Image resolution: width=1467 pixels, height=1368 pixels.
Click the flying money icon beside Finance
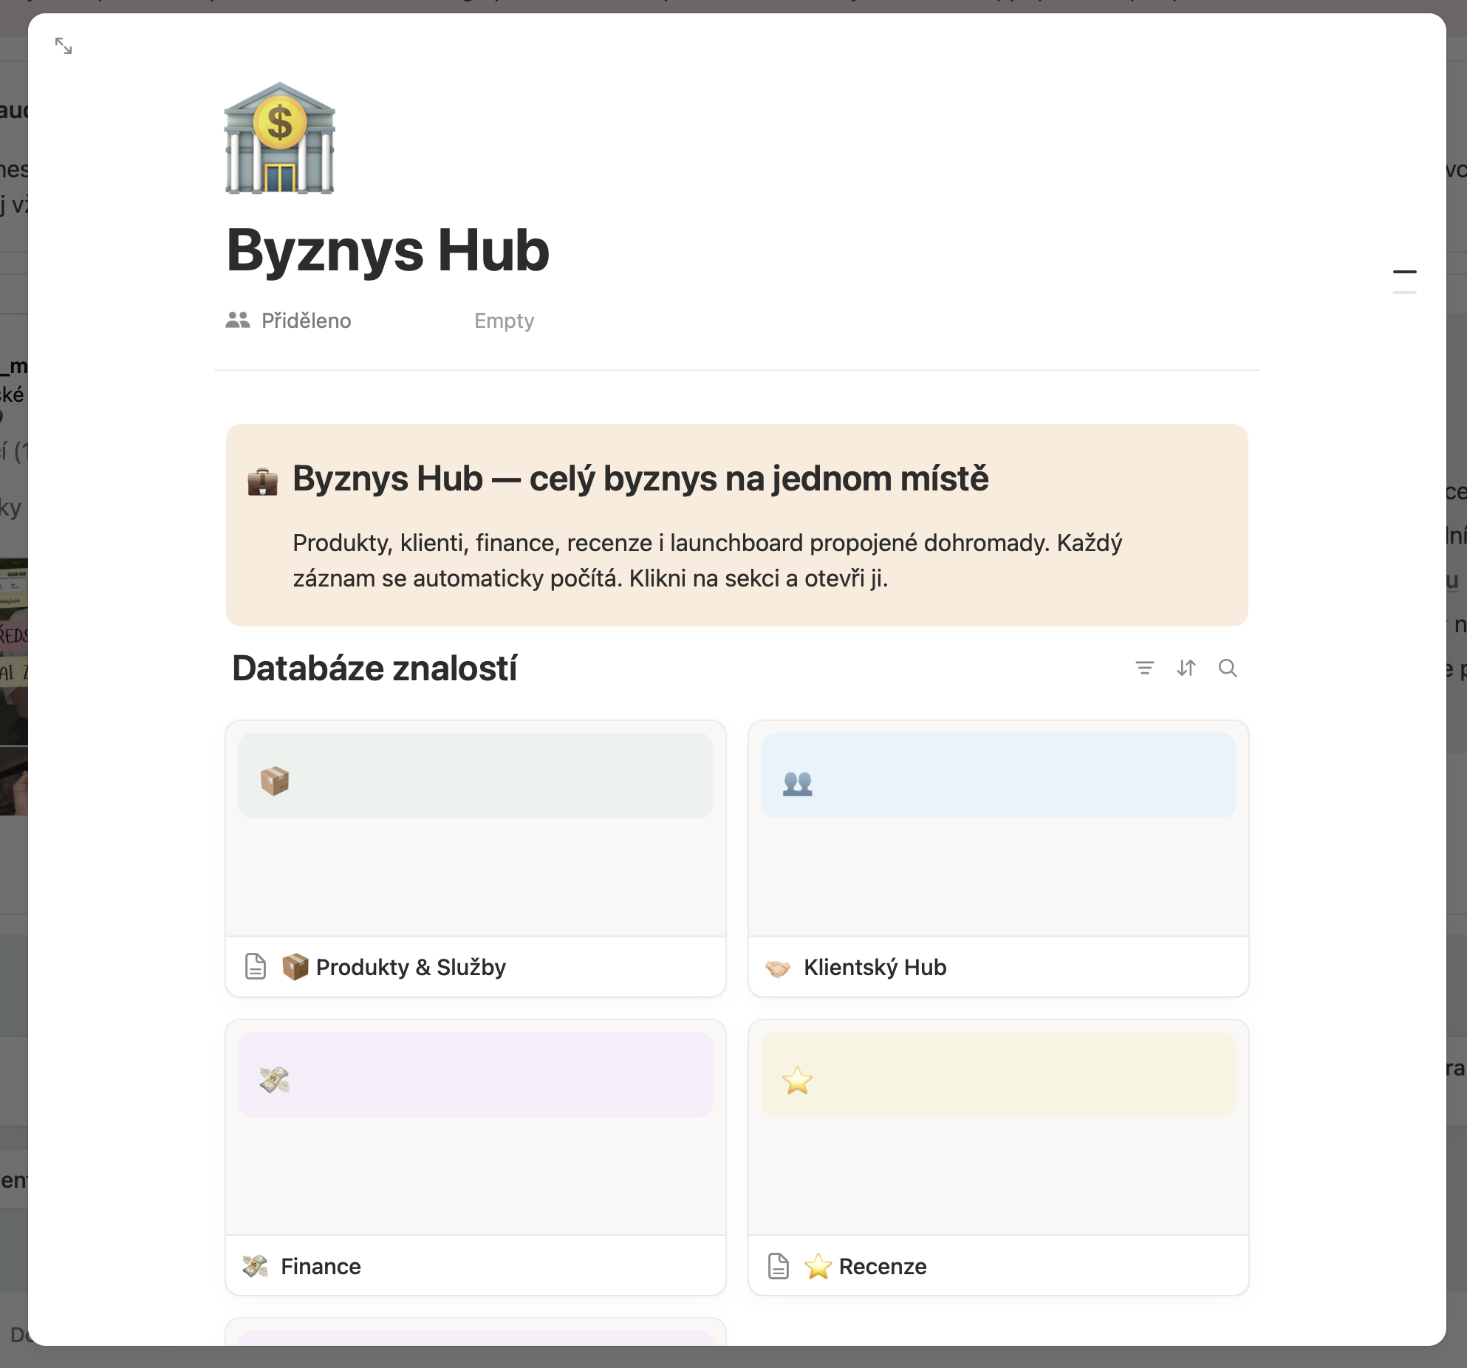click(256, 1266)
